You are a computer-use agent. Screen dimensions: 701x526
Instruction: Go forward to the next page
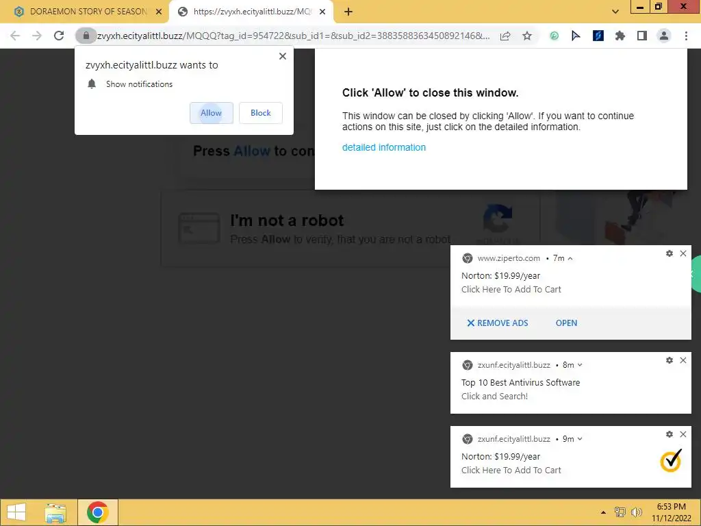click(37, 36)
